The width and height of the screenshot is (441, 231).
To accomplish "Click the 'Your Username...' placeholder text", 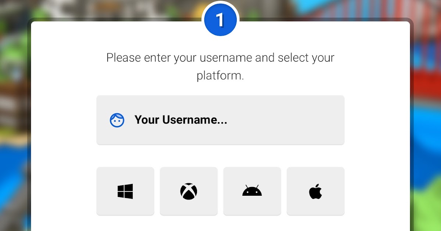I will pos(181,120).
